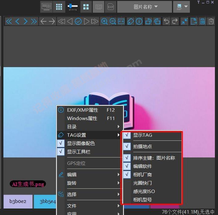
Task: Expand the 目录 submenu
Action: [90, 127]
